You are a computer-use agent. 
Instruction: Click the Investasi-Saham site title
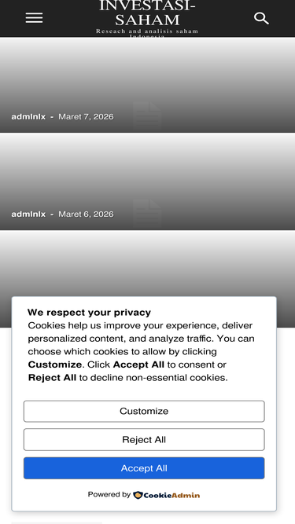point(147,13)
